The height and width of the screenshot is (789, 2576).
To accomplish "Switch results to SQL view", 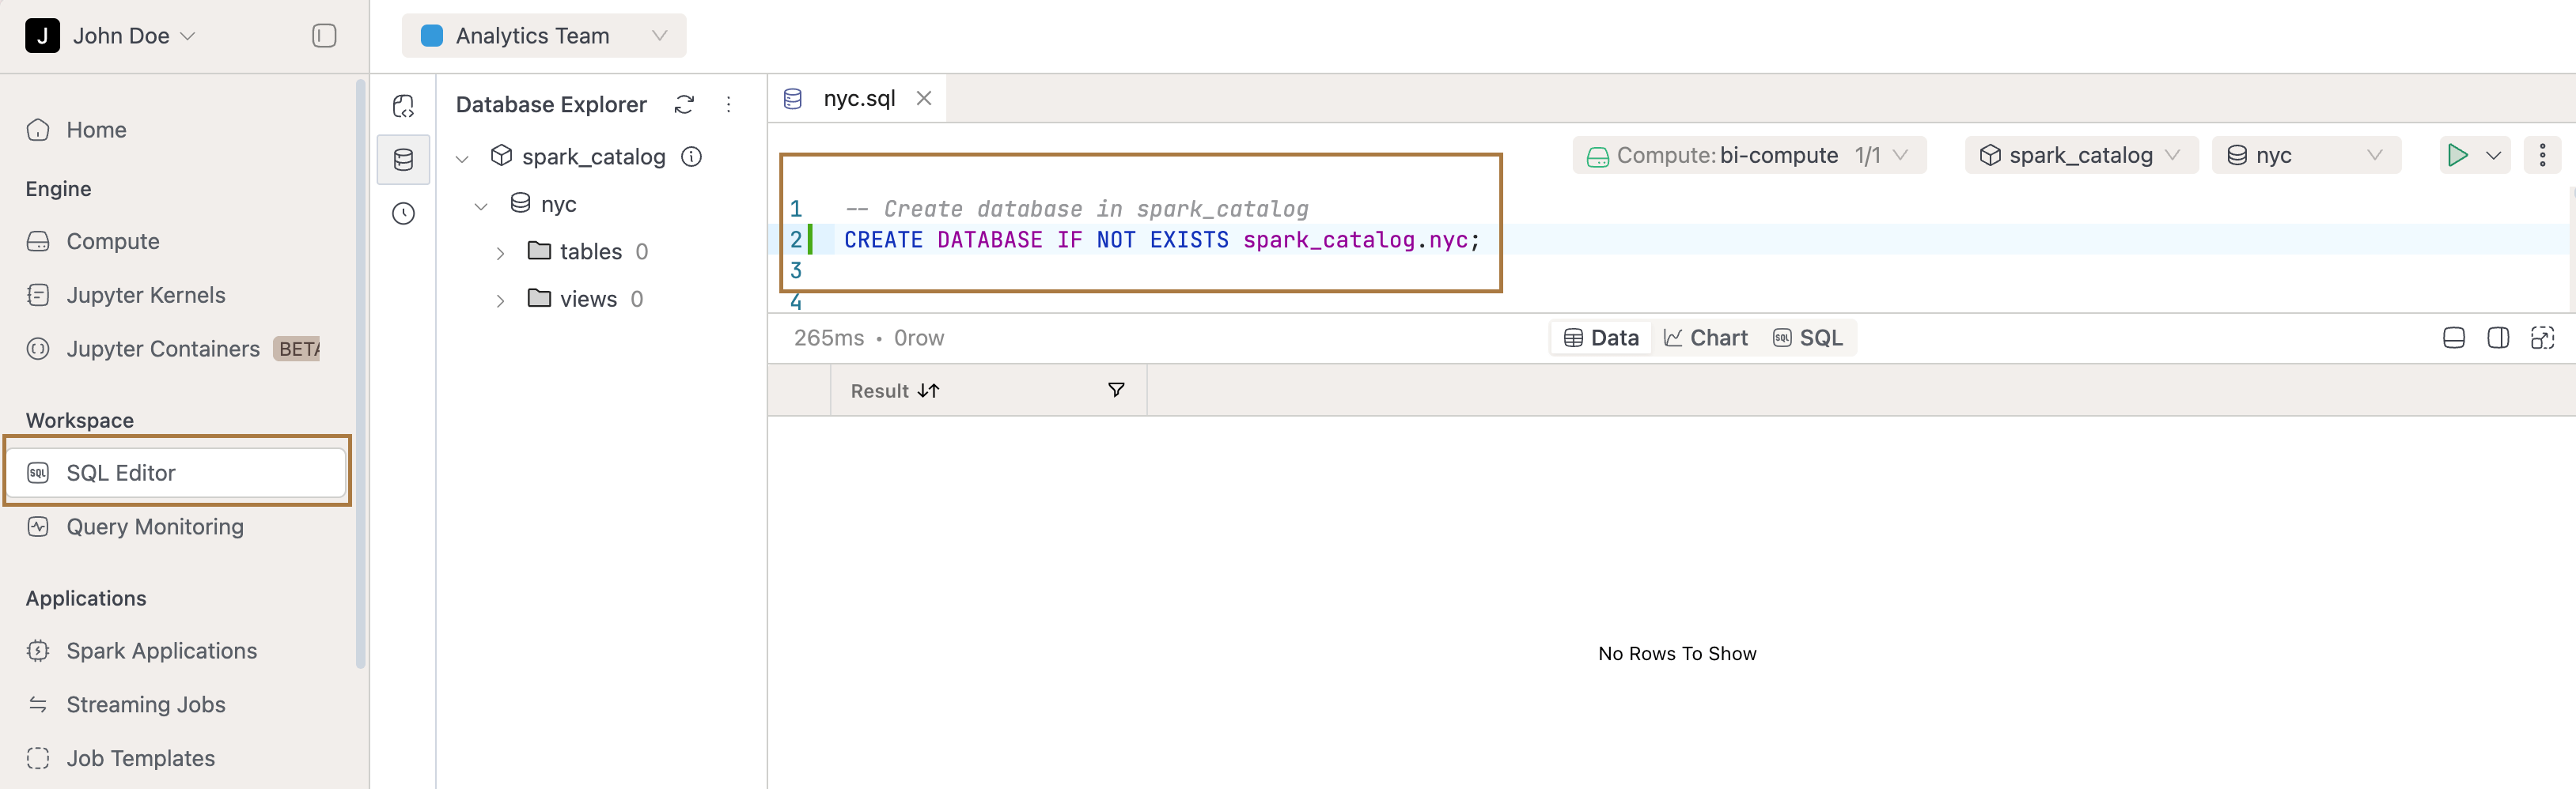I will [1809, 338].
